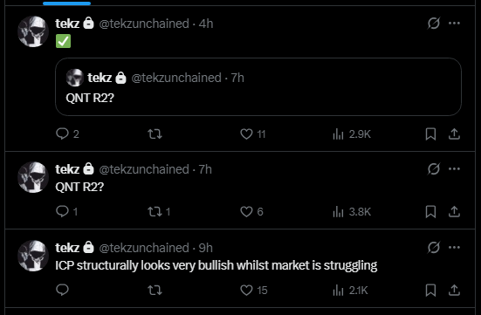This screenshot has width=481, height=315.
Task: Open tekz avatar on the 7h tweet
Action: pos(33,177)
